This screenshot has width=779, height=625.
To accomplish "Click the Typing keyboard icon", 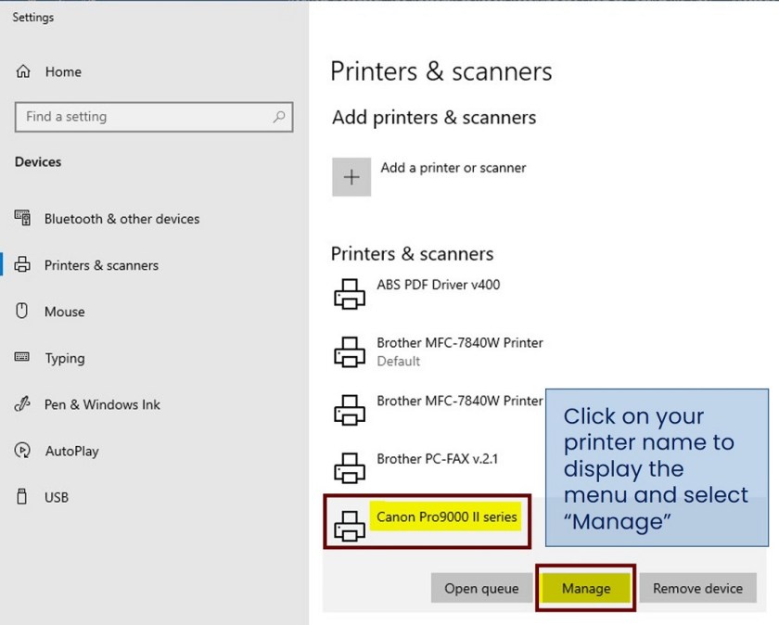I will (x=20, y=358).
